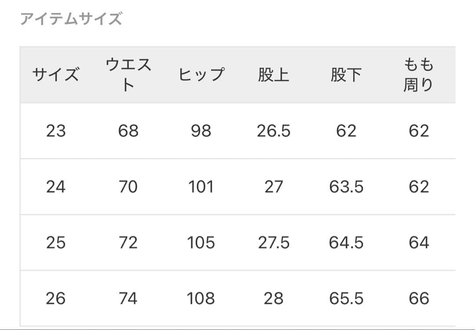This screenshot has height=330, width=475.
Task: Click the もも周り column header
Action: click(x=418, y=75)
